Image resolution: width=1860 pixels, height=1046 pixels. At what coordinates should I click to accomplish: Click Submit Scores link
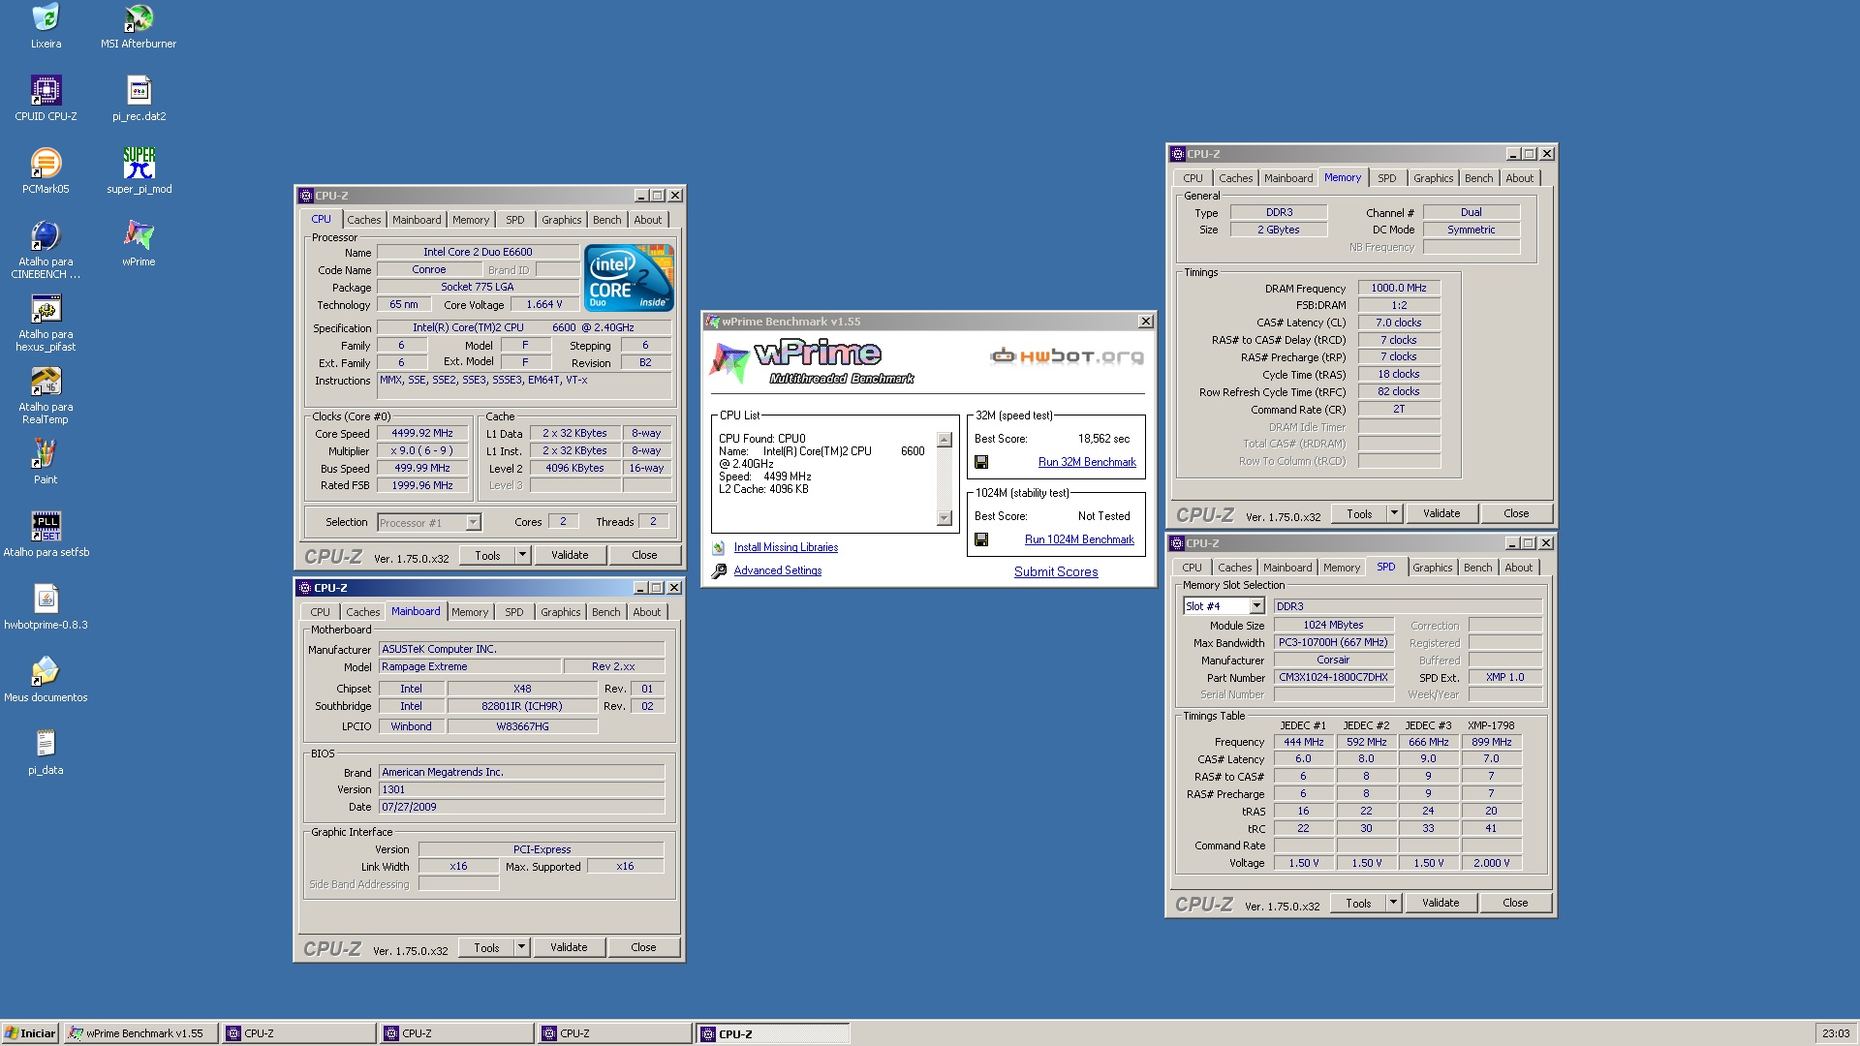(x=1056, y=572)
